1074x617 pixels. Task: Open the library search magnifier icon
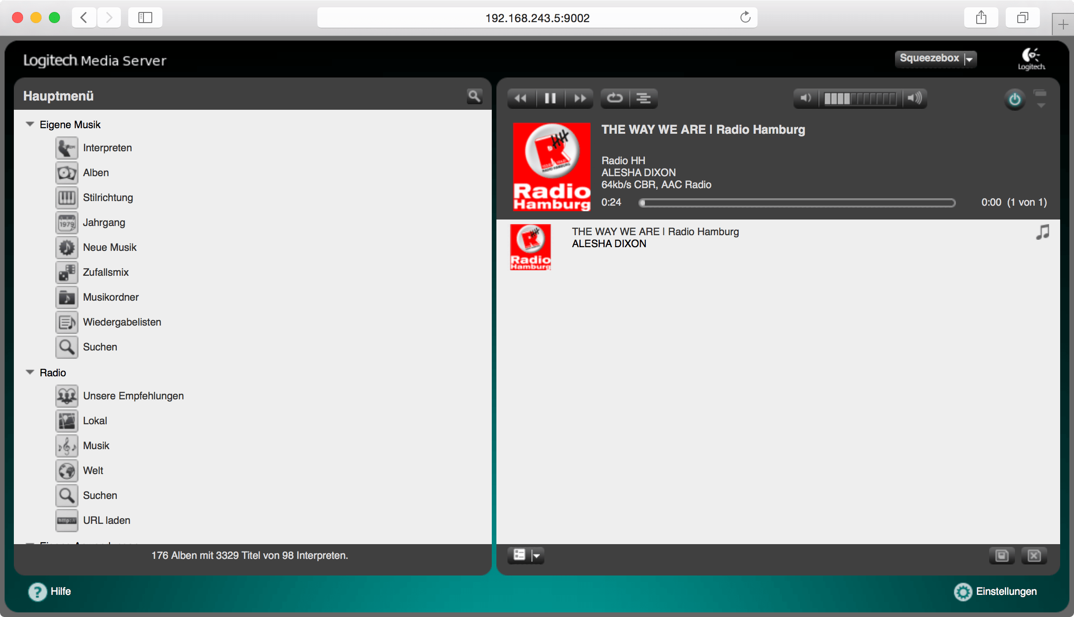(x=474, y=96)
